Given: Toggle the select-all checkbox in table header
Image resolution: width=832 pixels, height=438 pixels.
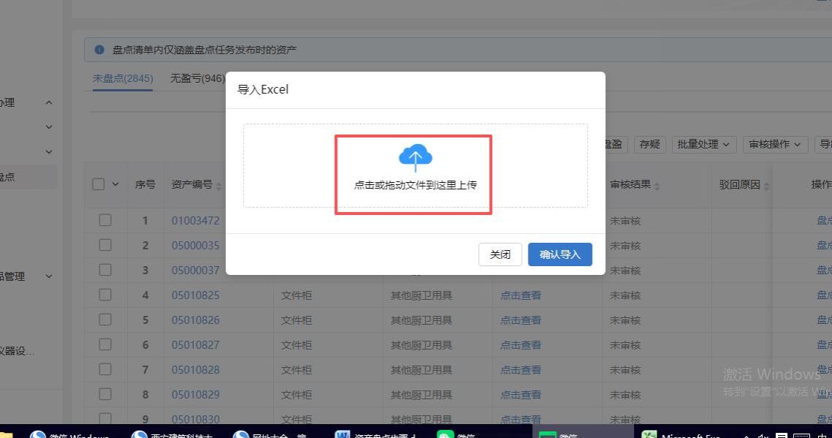Looking at the screenshot, I should (99, 184).
